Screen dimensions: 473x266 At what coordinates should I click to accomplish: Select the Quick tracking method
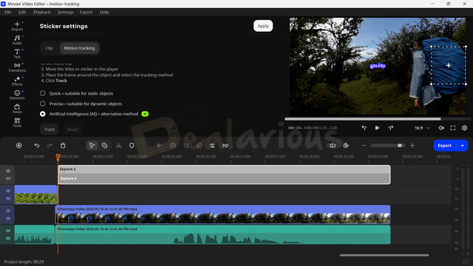click(x=43, y=93)
